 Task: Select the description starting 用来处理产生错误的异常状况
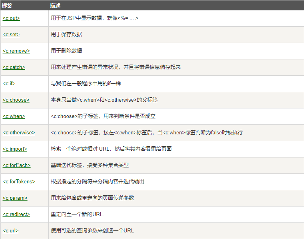(x=116, y=67)
